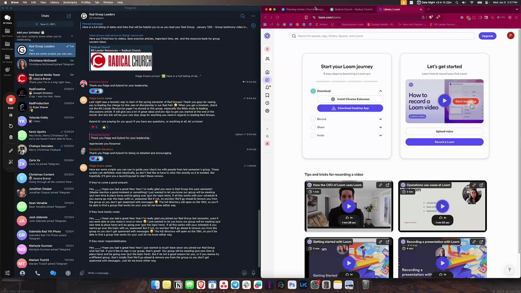Switch to the Library Loom tab
Screen dimensions: 521x293
click(x=400, y=9)
